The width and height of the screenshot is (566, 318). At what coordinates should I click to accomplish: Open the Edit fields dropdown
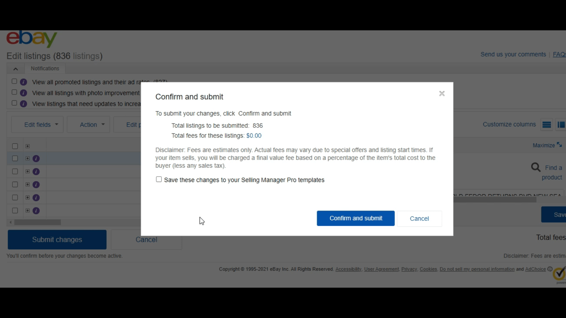(37, 125)
